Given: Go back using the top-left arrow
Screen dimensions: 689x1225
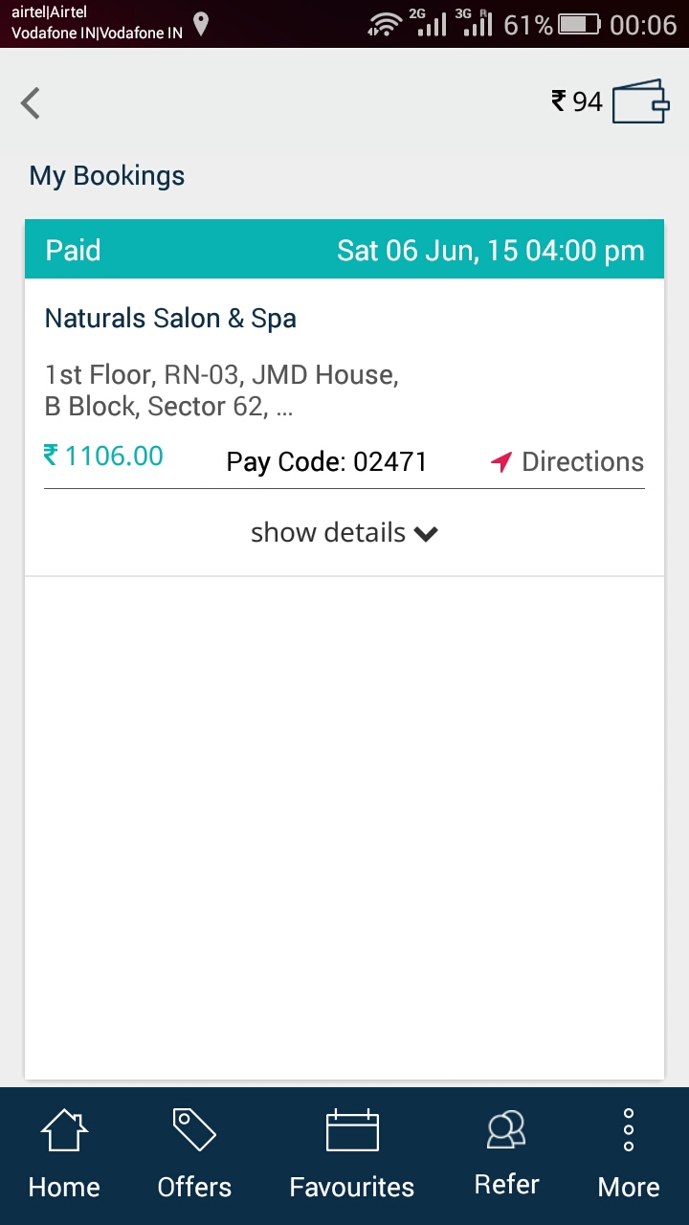Looking at the screenshot, I should tap(31, 102).
